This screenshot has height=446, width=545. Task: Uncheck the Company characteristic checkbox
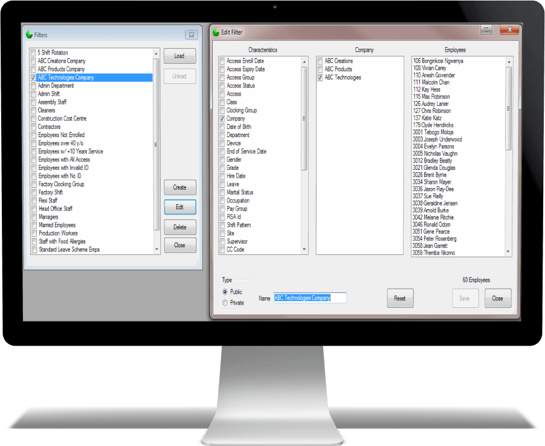(222, 119)
